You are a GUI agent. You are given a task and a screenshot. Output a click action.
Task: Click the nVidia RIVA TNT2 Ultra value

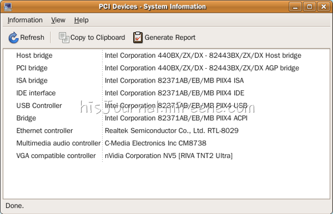click(169, 155)
